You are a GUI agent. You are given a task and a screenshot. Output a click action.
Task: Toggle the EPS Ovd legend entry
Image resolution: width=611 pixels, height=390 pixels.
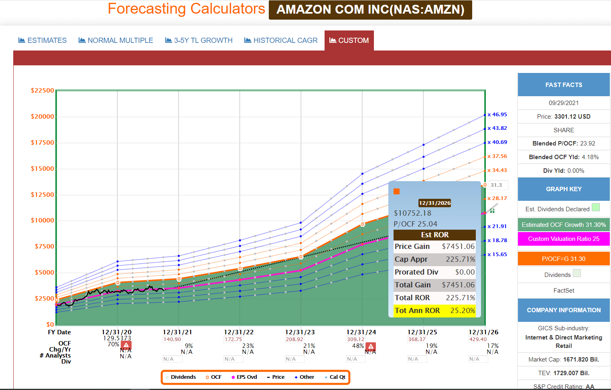(x=244, y=377)
